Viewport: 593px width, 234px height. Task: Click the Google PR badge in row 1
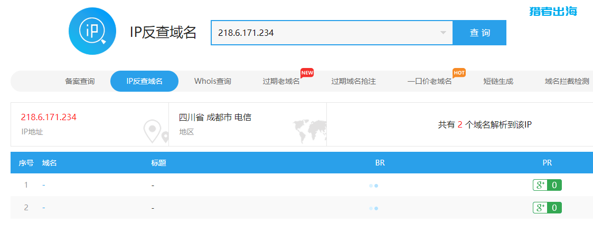[x=547, y=185]
